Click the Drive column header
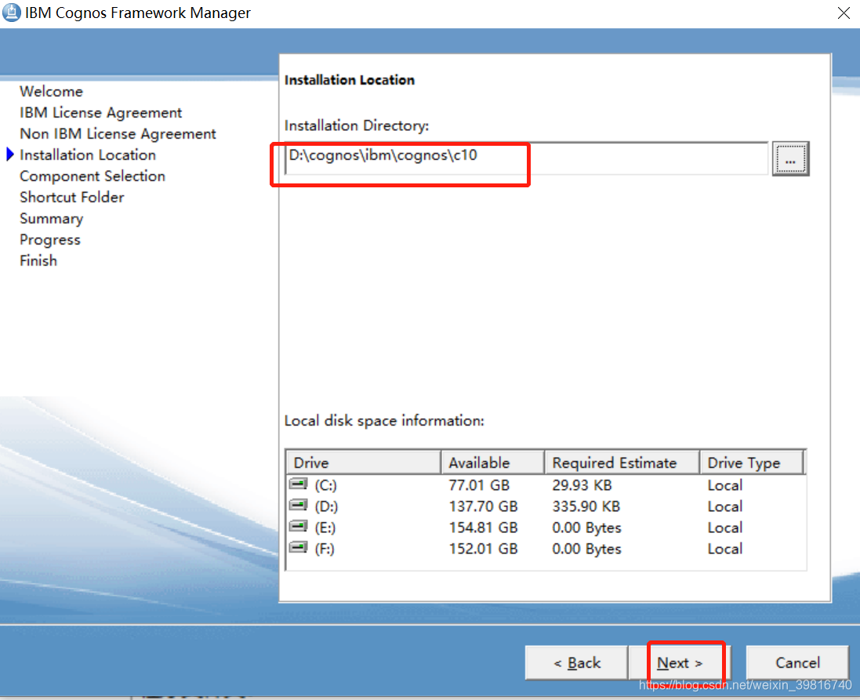Image resolution: width=860 pixels, height=700 pixels. click(x=363, y=462)
